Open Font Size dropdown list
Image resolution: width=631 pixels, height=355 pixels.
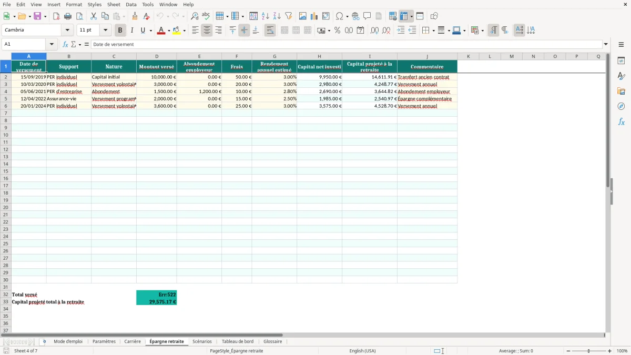pyautogui.click(x=105, y=31)
